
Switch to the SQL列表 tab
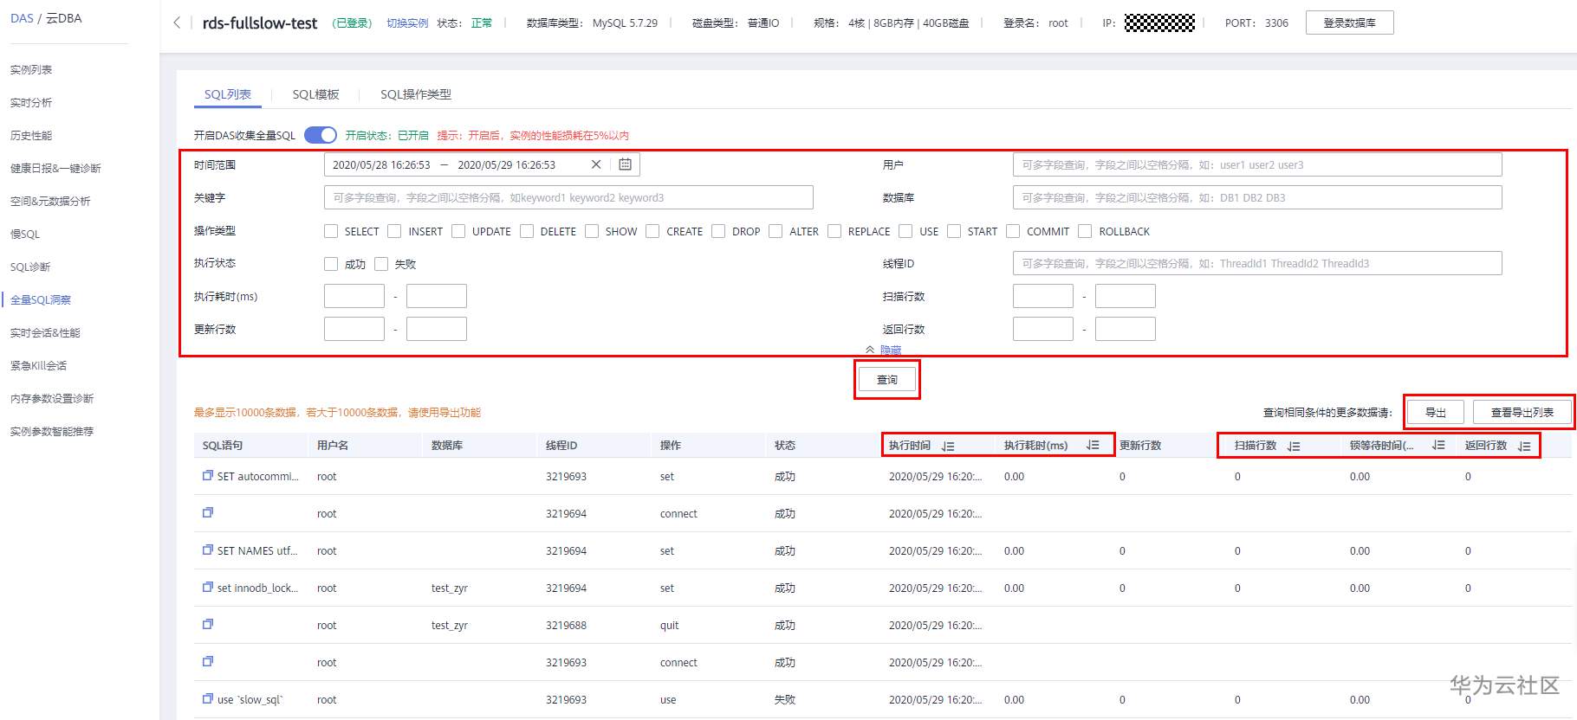228,94
